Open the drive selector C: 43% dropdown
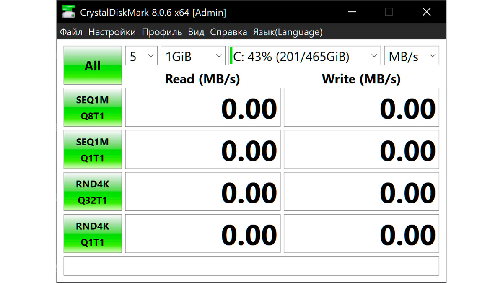Image resolution: width=503 pixels, height=283 pixels. coord(304,56)
